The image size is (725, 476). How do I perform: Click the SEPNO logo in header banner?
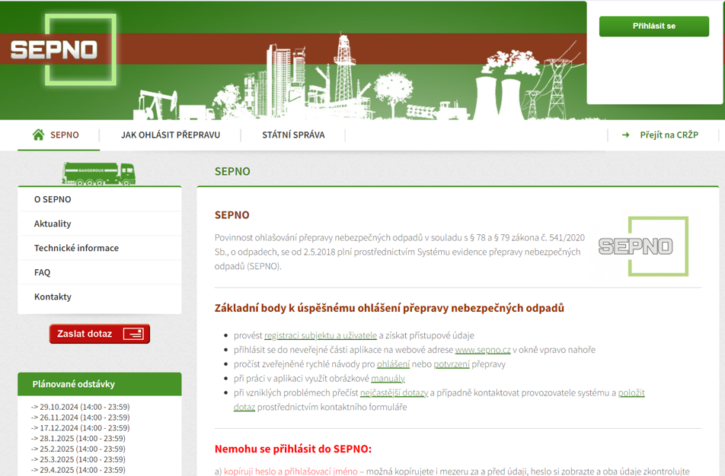pyautogui.click(x=62, y=49)
